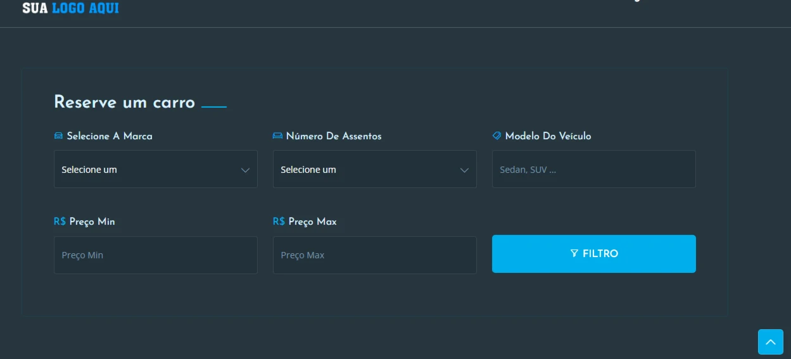The height and width of the screenshot is (359, 791).
Task: Click the R$ symbol next to Preço Min
Action: coord(60,222)
